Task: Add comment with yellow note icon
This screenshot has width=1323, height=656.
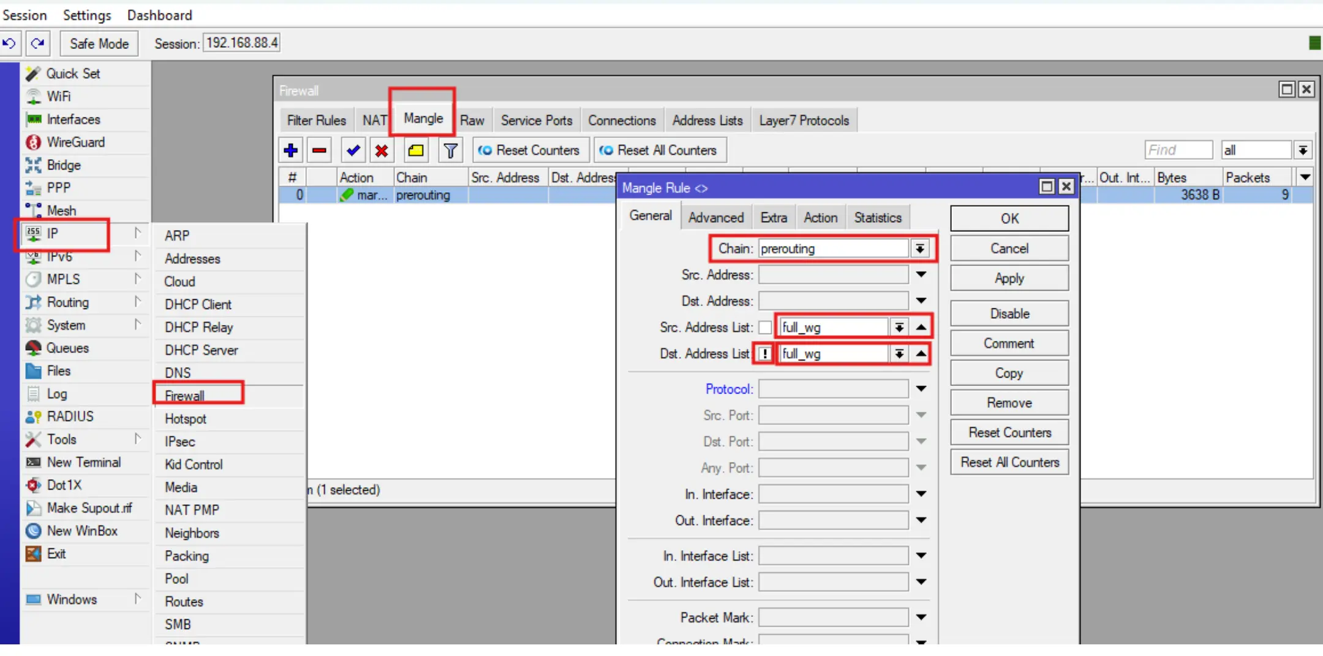Action: tap(416, 150)
